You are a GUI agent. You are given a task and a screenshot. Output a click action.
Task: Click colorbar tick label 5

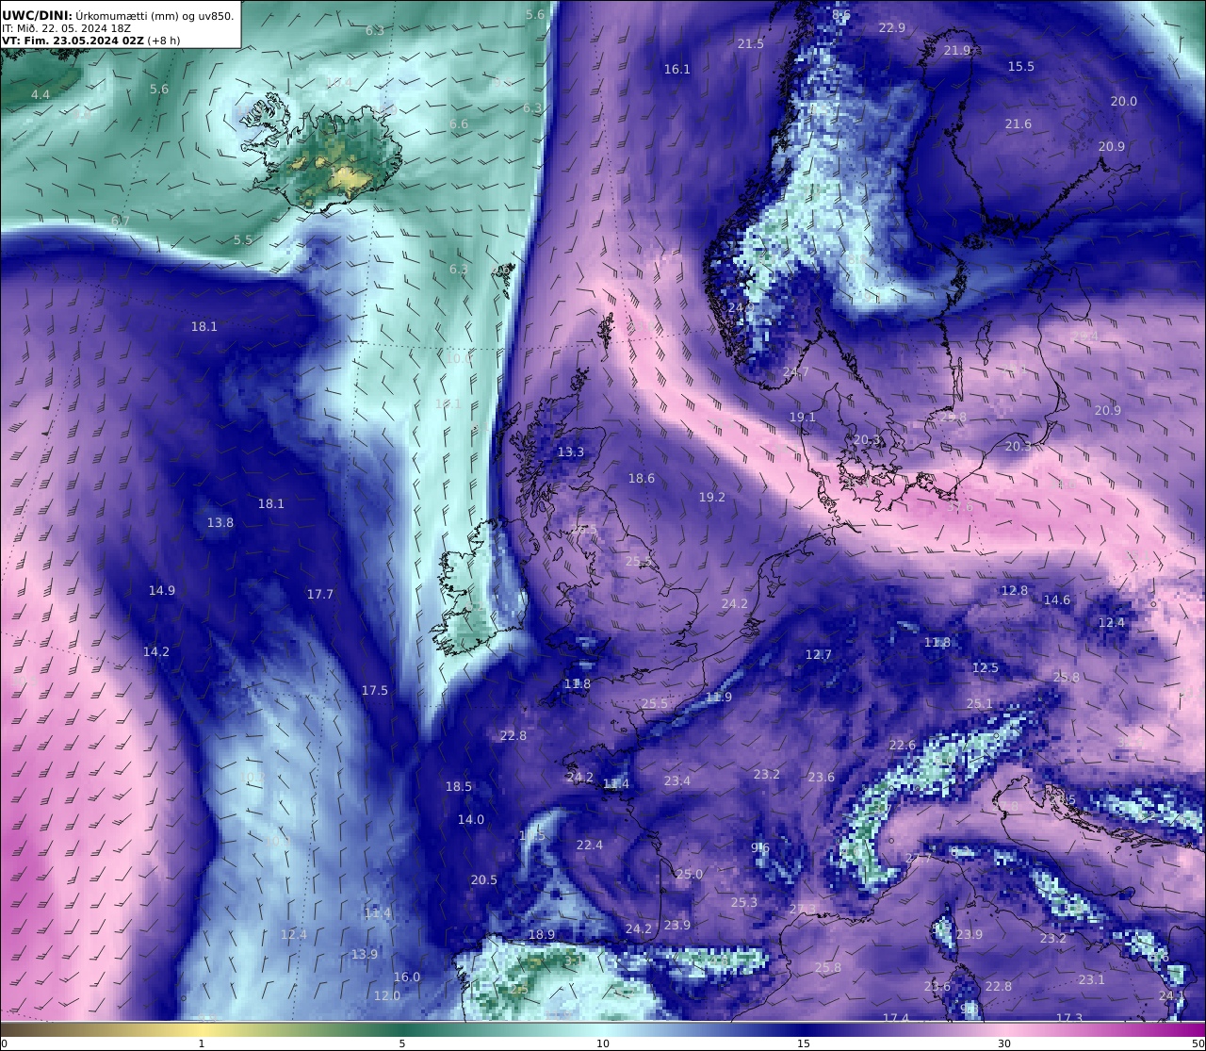pos(402,1043)
